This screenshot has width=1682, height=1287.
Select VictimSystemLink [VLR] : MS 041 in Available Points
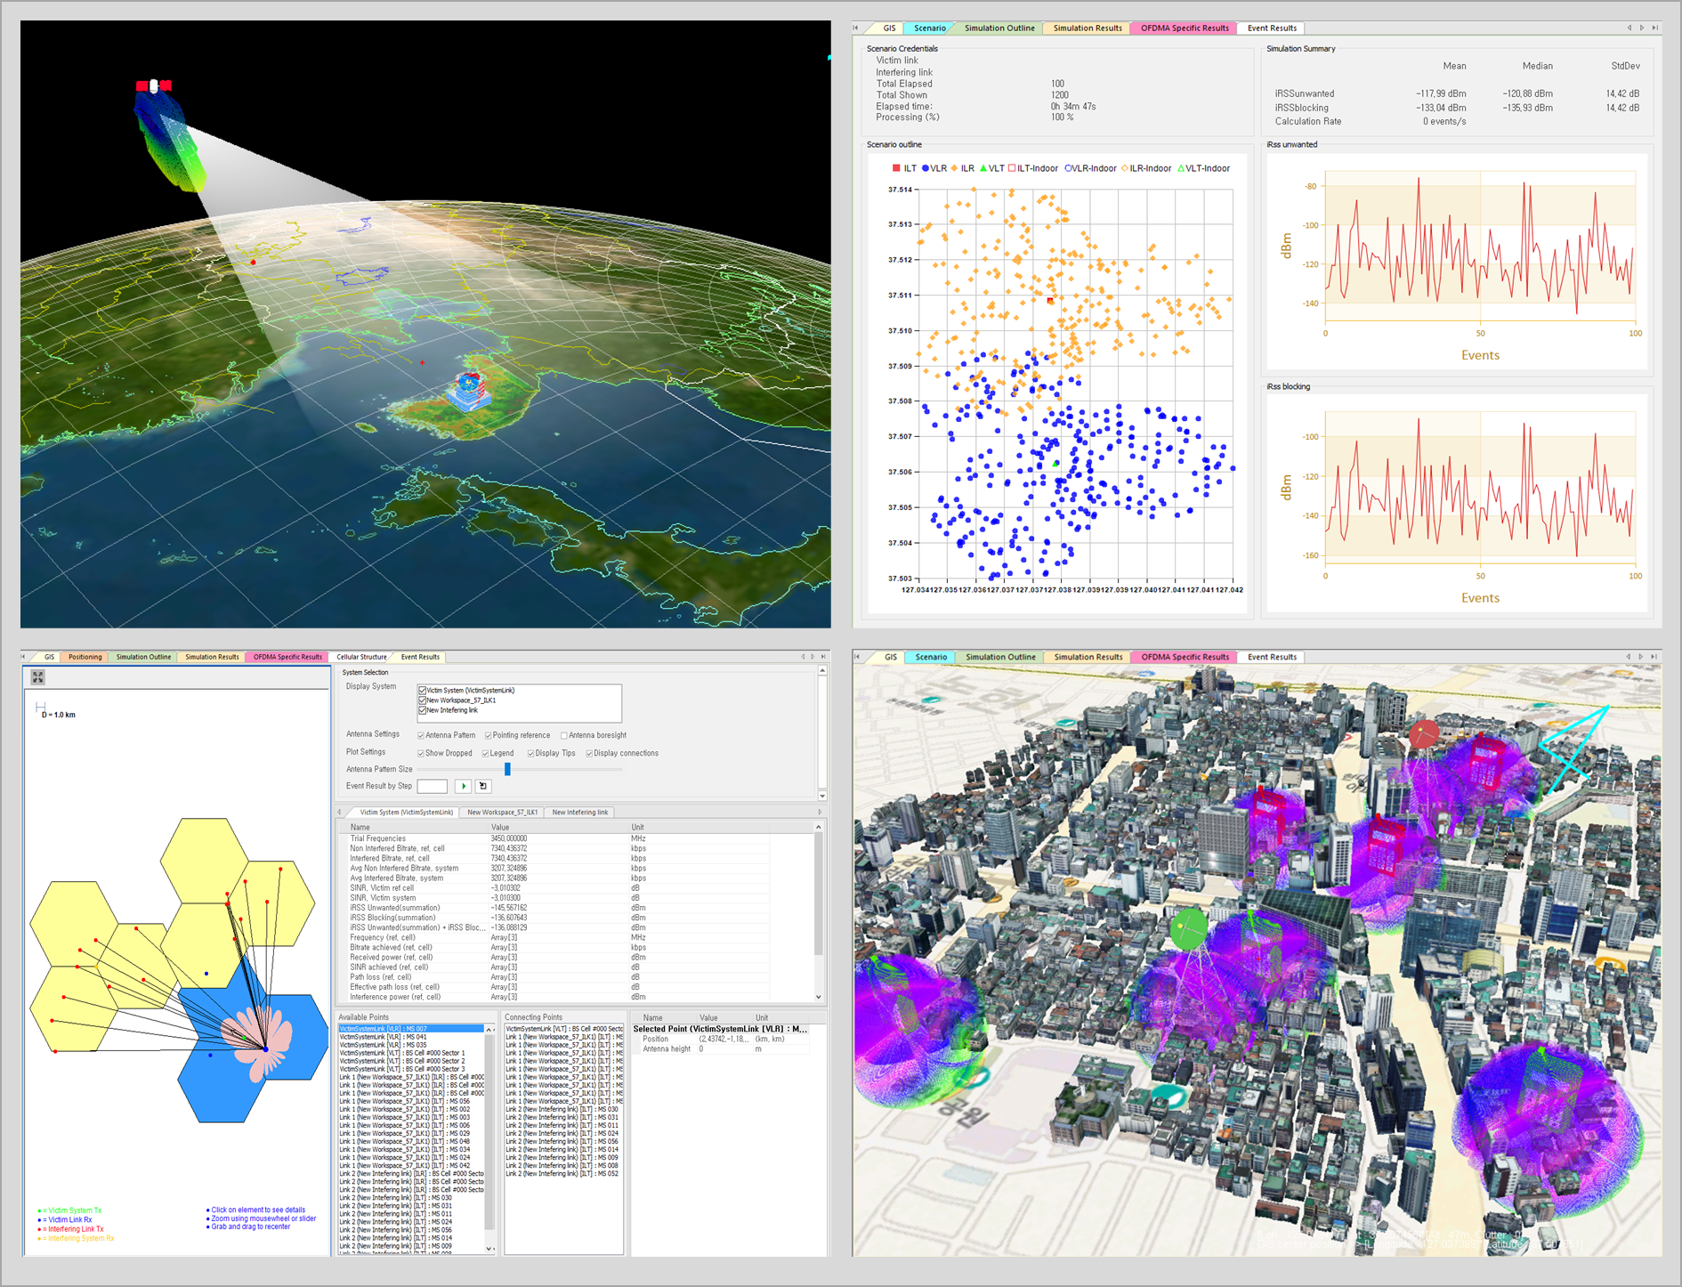click(x=383, y=1037)
